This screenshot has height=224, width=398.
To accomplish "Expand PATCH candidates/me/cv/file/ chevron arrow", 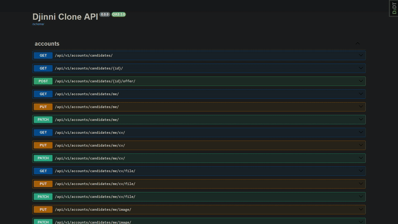I will pos(361,197).
